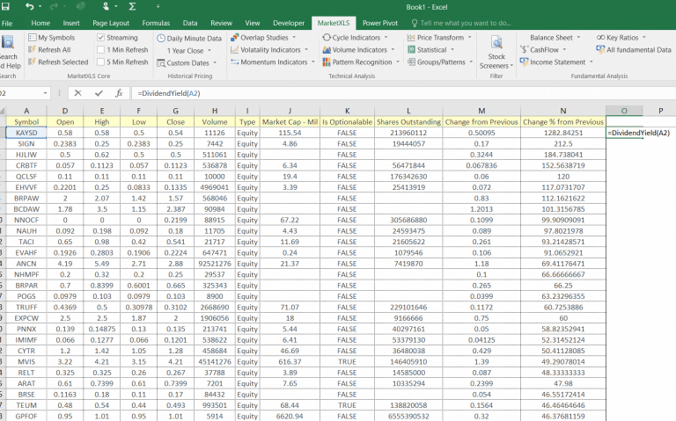
Task: Click Refresh Selected icon button
Action: tap(32, 62)
